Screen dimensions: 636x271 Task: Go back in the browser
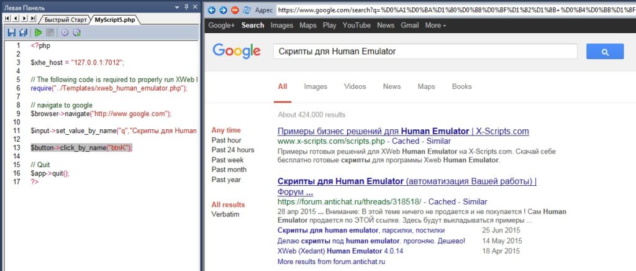(x=211, y=10)
